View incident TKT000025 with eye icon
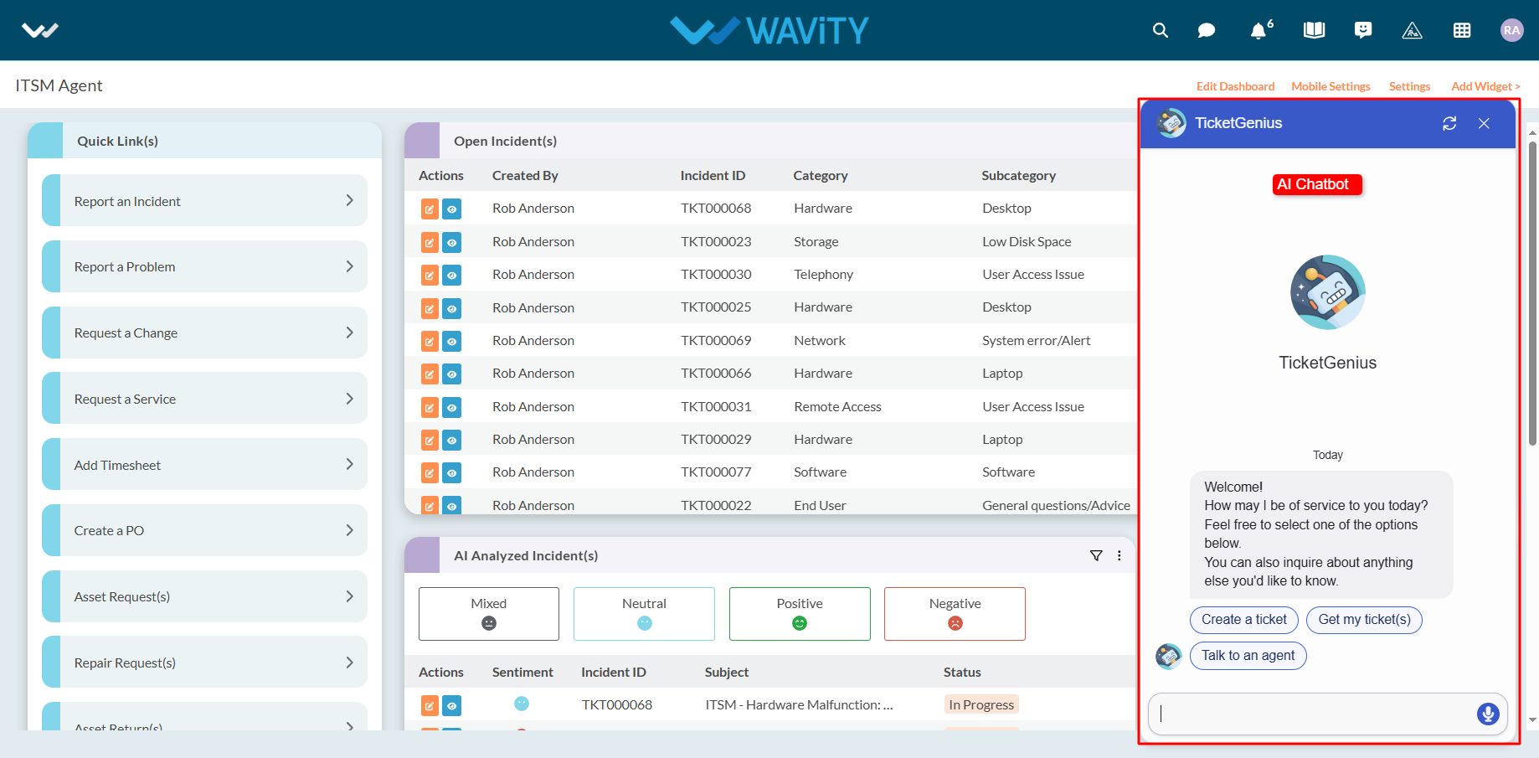The image size is (1539, 758). [451, 308]
